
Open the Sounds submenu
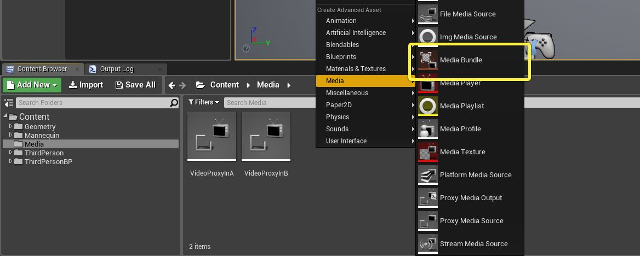365,129
